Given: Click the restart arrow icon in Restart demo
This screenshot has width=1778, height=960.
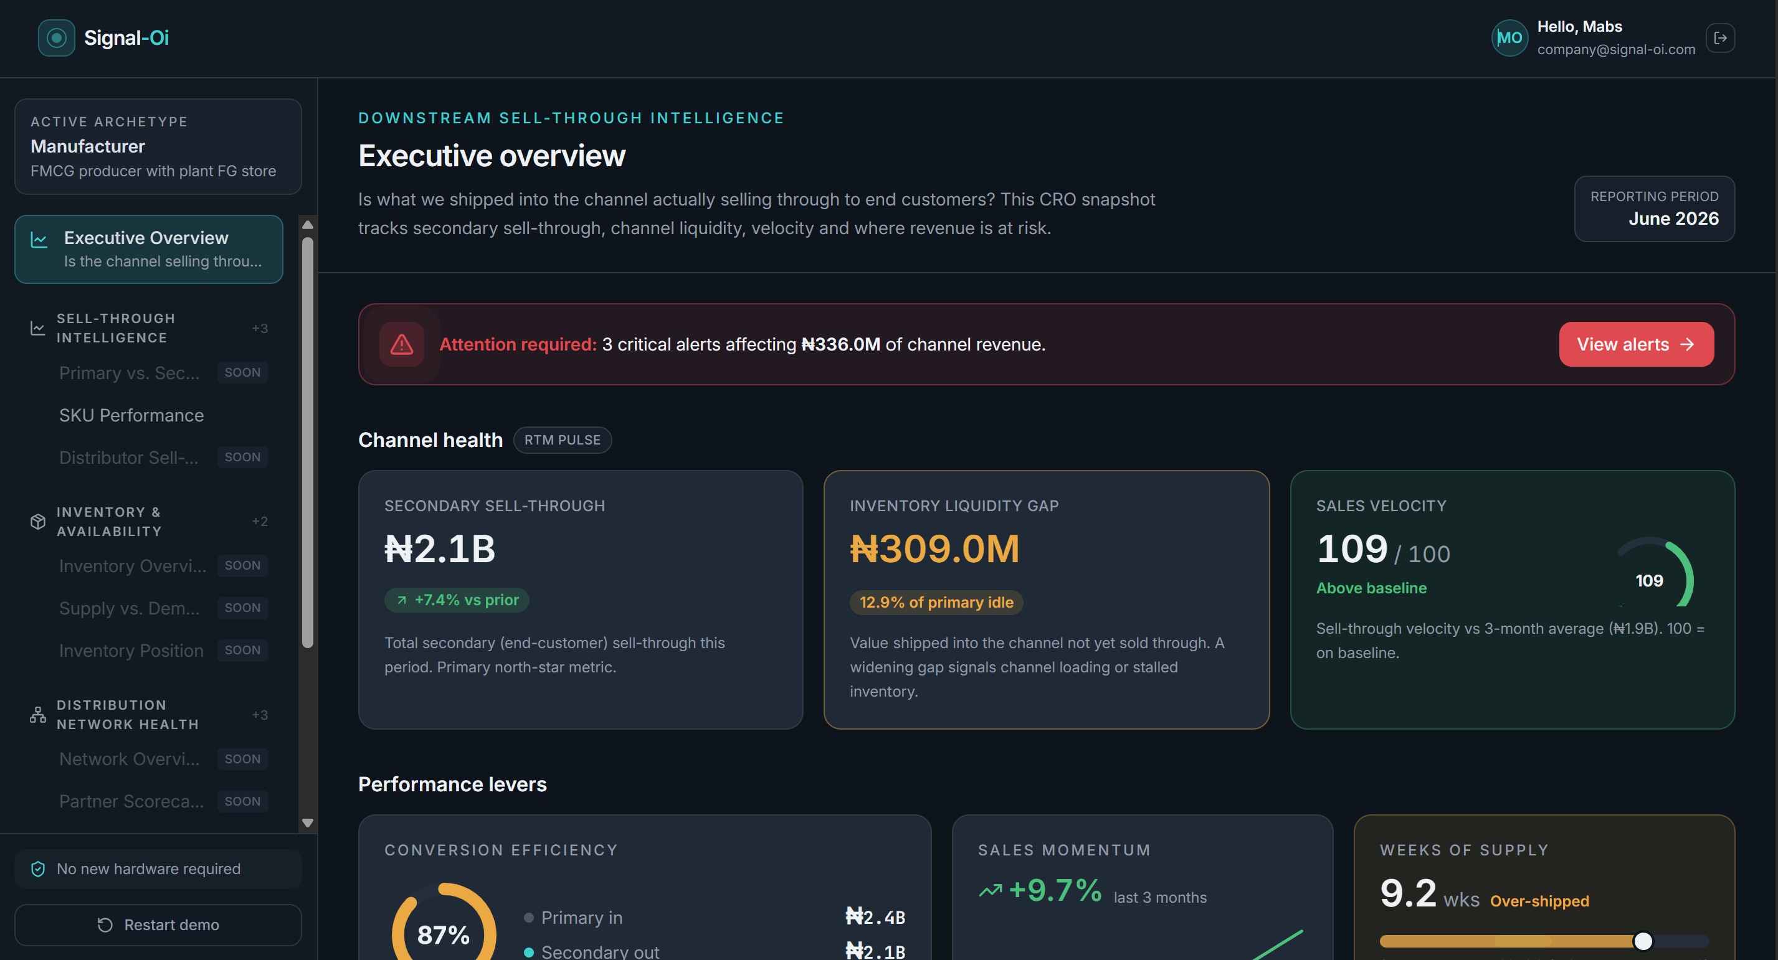Looking at the screenshot, I should (x=105, y=925).
